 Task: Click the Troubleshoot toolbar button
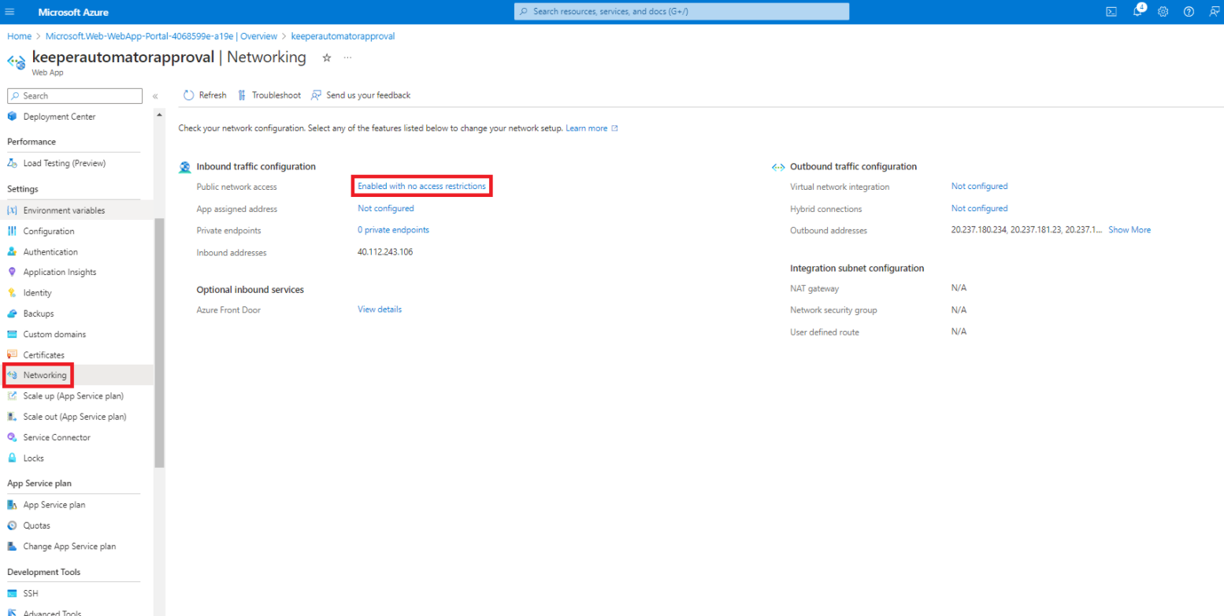[x=269, y=95]
